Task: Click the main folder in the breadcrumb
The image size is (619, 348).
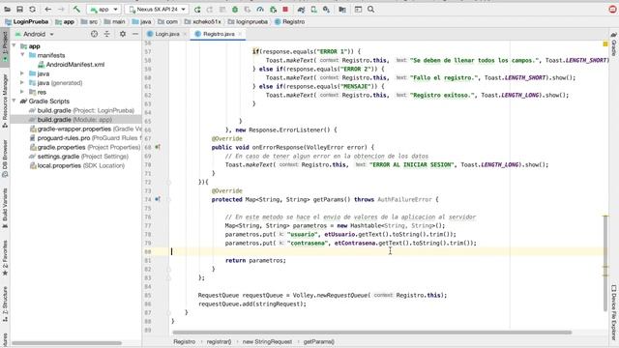Action: [x=115, y=21]
